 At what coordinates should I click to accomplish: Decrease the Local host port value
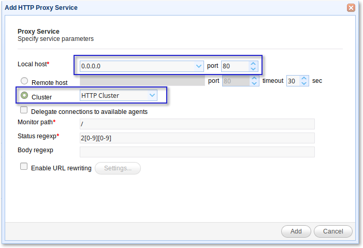pyautogui.click(x=253, y=69)
